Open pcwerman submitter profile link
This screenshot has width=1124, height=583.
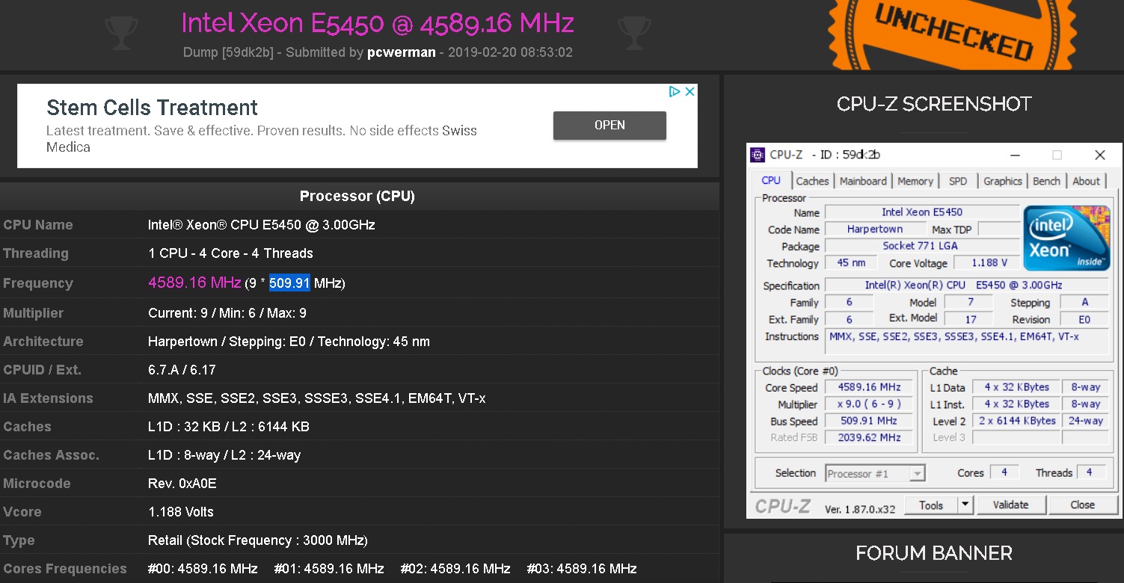coord(402,52)
